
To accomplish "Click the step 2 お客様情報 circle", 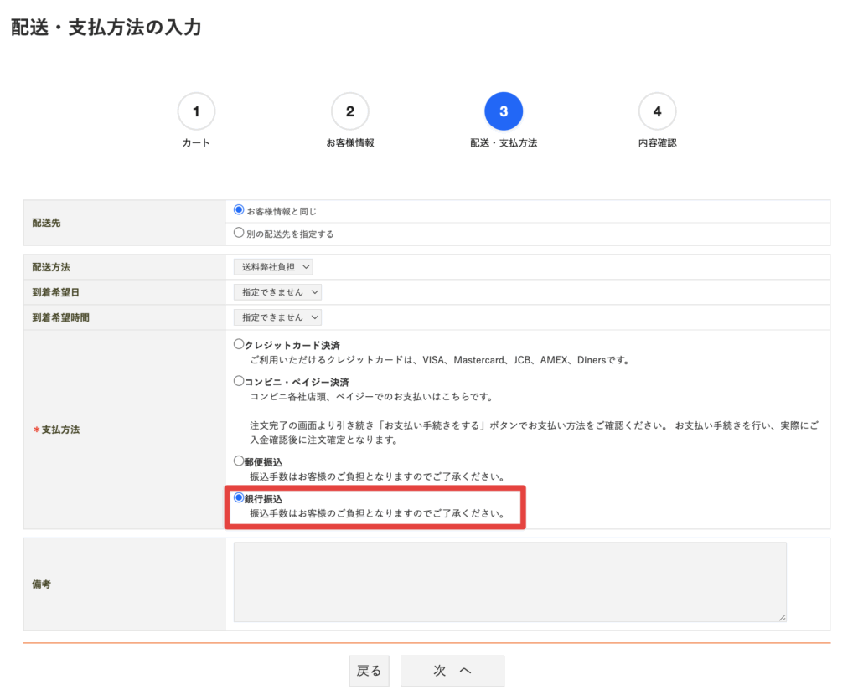I will point(349,111).
